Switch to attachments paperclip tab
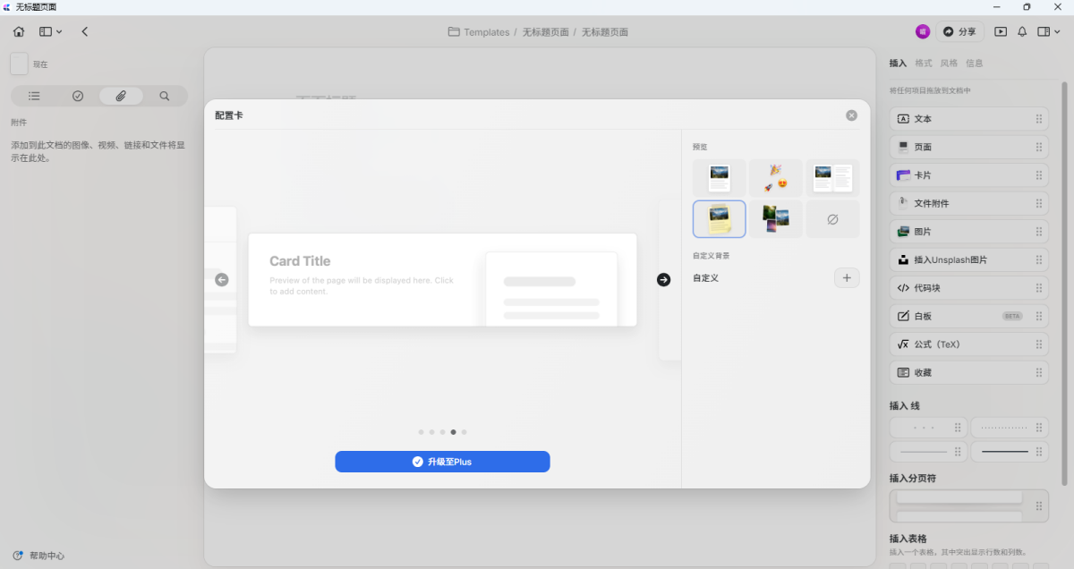Viewport: 1074px width, 569px height. pos(121,96)
